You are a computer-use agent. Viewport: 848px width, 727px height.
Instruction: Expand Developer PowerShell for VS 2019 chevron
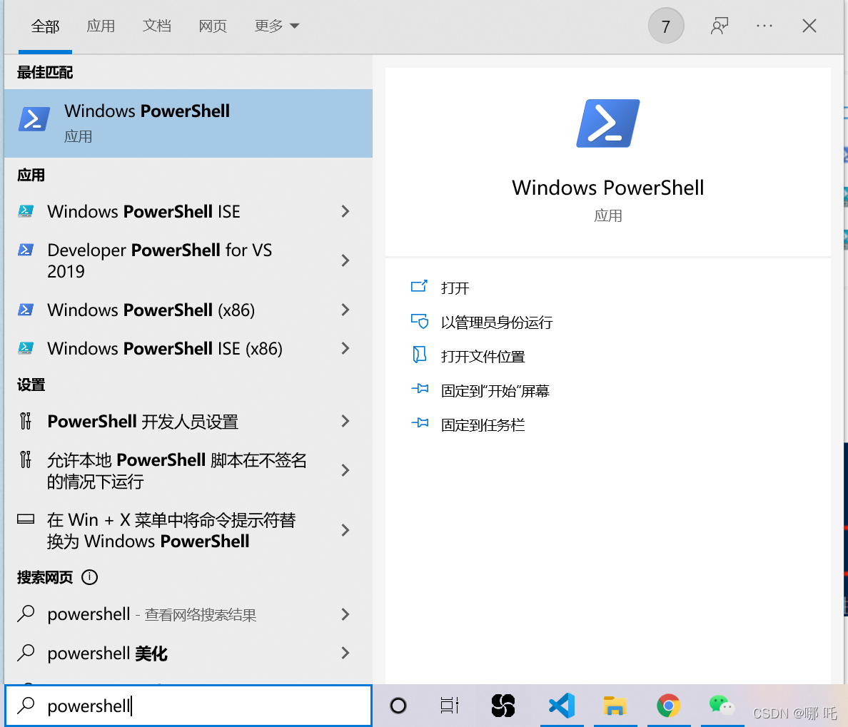(345, 260)
